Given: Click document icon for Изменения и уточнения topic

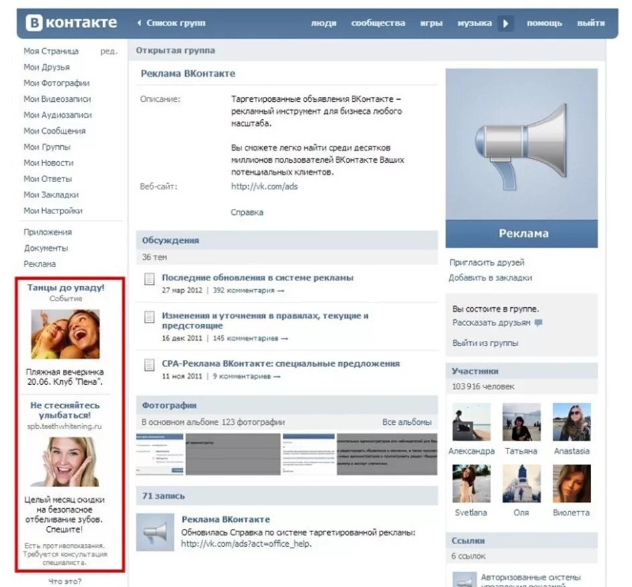Looking at the screenshot, I should coord(150,317).
